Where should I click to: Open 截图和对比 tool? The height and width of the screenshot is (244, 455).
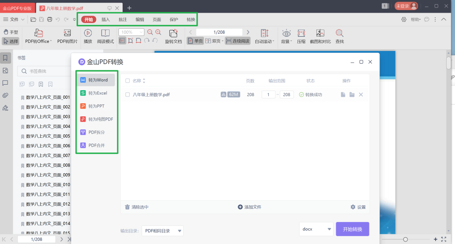320,36
